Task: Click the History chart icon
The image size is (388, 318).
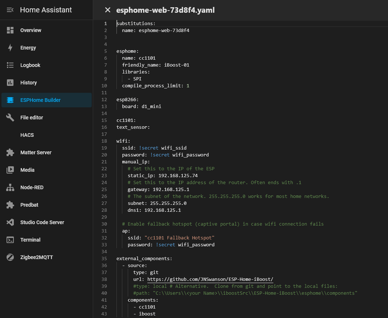Action: click(x=10, y=83)
